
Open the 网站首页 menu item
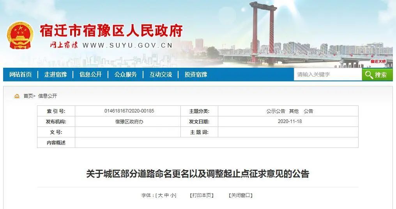(21, 74)
